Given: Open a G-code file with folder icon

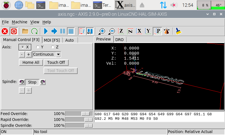Looking at the screenshot, I should tap(25, 31).
